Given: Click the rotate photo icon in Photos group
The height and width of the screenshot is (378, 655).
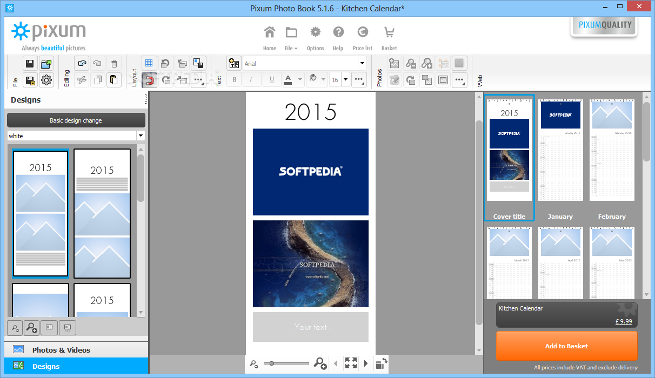Looking at the screenshot, I should [411, 80].
